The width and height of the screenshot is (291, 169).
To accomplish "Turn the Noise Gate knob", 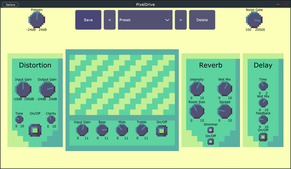I will click(254, 20).
